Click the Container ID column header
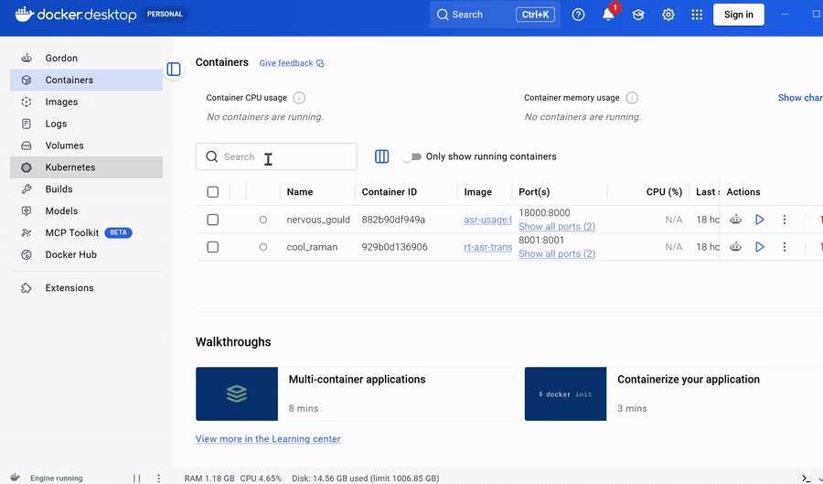The height and width of the screenshot is (484, 823). (x=390, y=192)
